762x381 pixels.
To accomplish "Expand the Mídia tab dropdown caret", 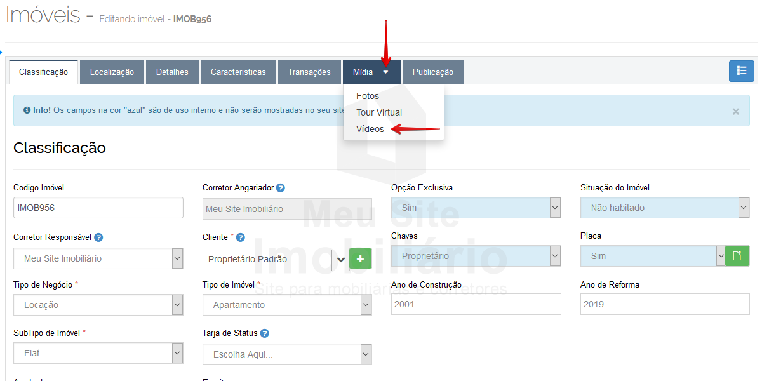I will tap(385, 72).
